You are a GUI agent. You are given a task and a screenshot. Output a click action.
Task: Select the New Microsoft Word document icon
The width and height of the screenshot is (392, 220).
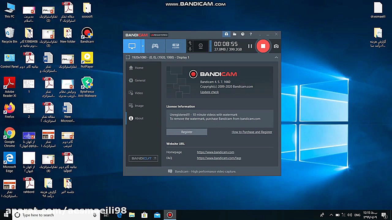tap(68, 112)
